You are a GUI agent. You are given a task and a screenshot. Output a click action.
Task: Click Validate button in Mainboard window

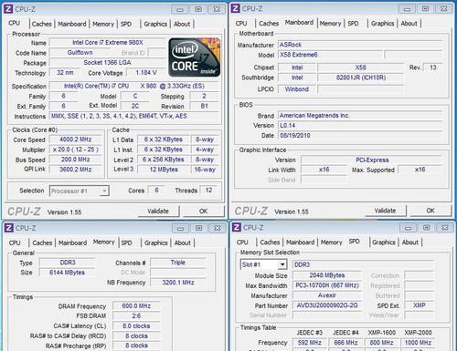pos(385,211)
